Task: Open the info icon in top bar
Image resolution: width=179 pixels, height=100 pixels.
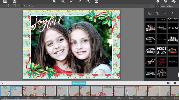Action: click(x=158, y=1)
